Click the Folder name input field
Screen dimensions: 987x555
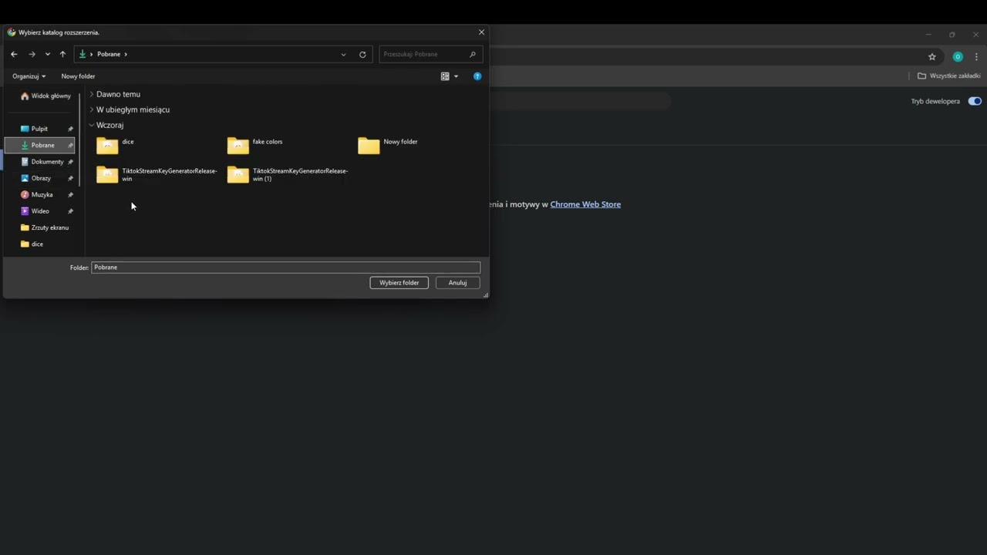(285, 267)
